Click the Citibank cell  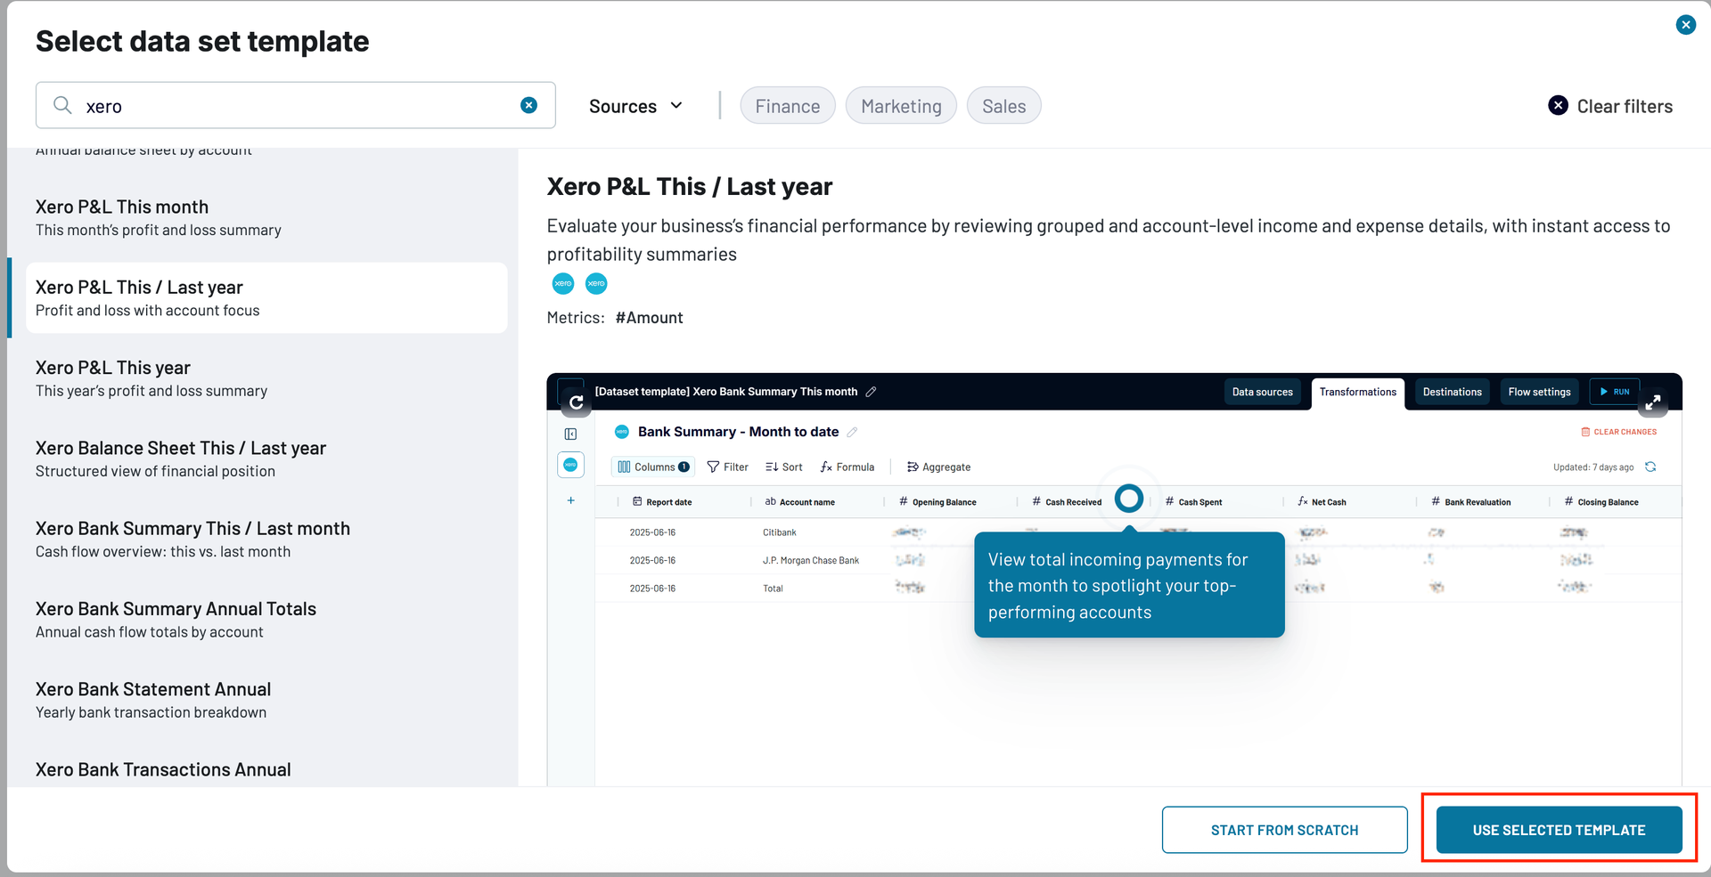tap(779, 532)
